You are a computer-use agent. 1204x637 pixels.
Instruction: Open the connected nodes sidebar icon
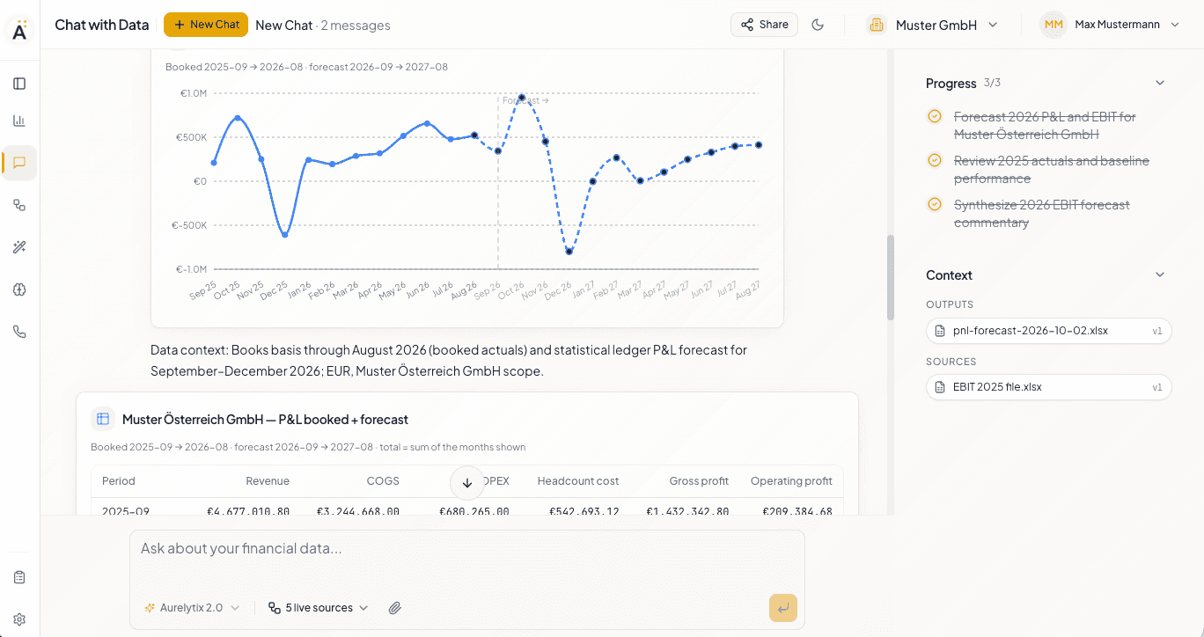click(x=19, y=205)
